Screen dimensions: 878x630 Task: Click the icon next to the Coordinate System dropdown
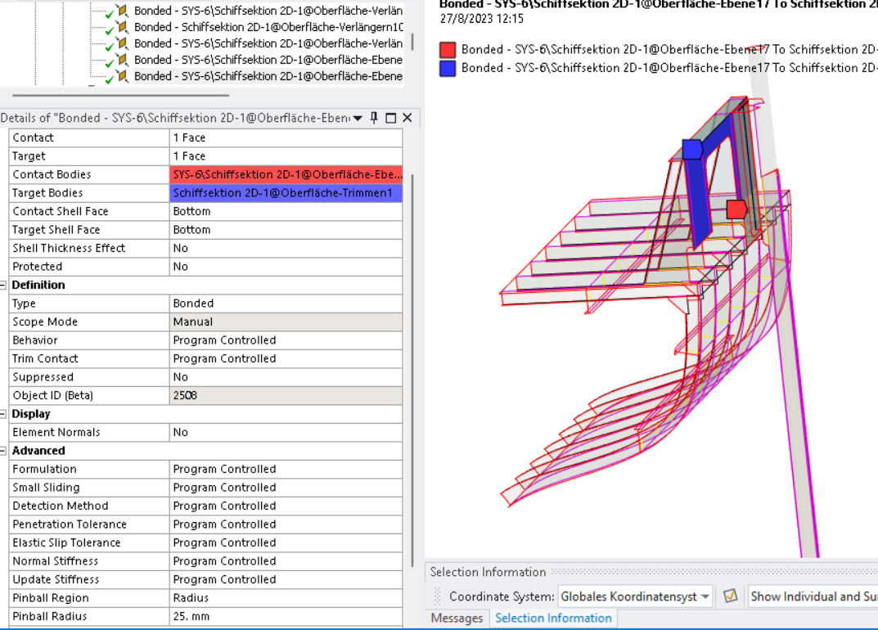730,596
